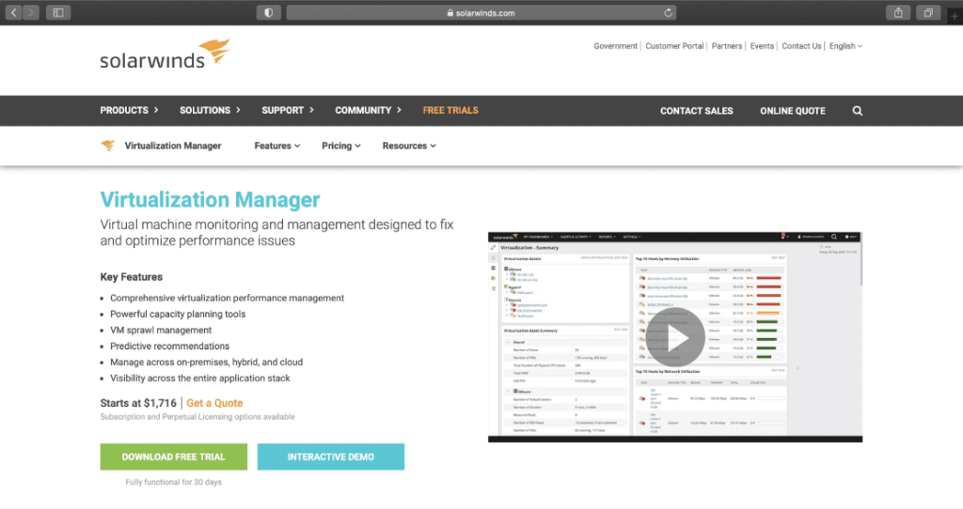This screenshot has width=963, height=509.
Task: Click the small orange logo beside Virtualization Manager
Action: click(108, 146)
